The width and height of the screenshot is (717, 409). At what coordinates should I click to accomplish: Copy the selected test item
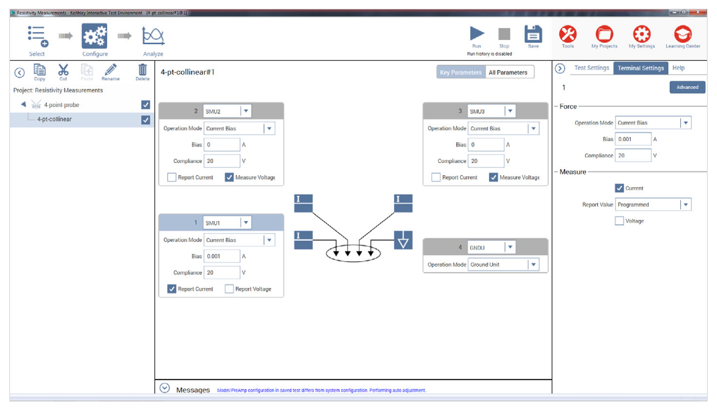point(39,70)
